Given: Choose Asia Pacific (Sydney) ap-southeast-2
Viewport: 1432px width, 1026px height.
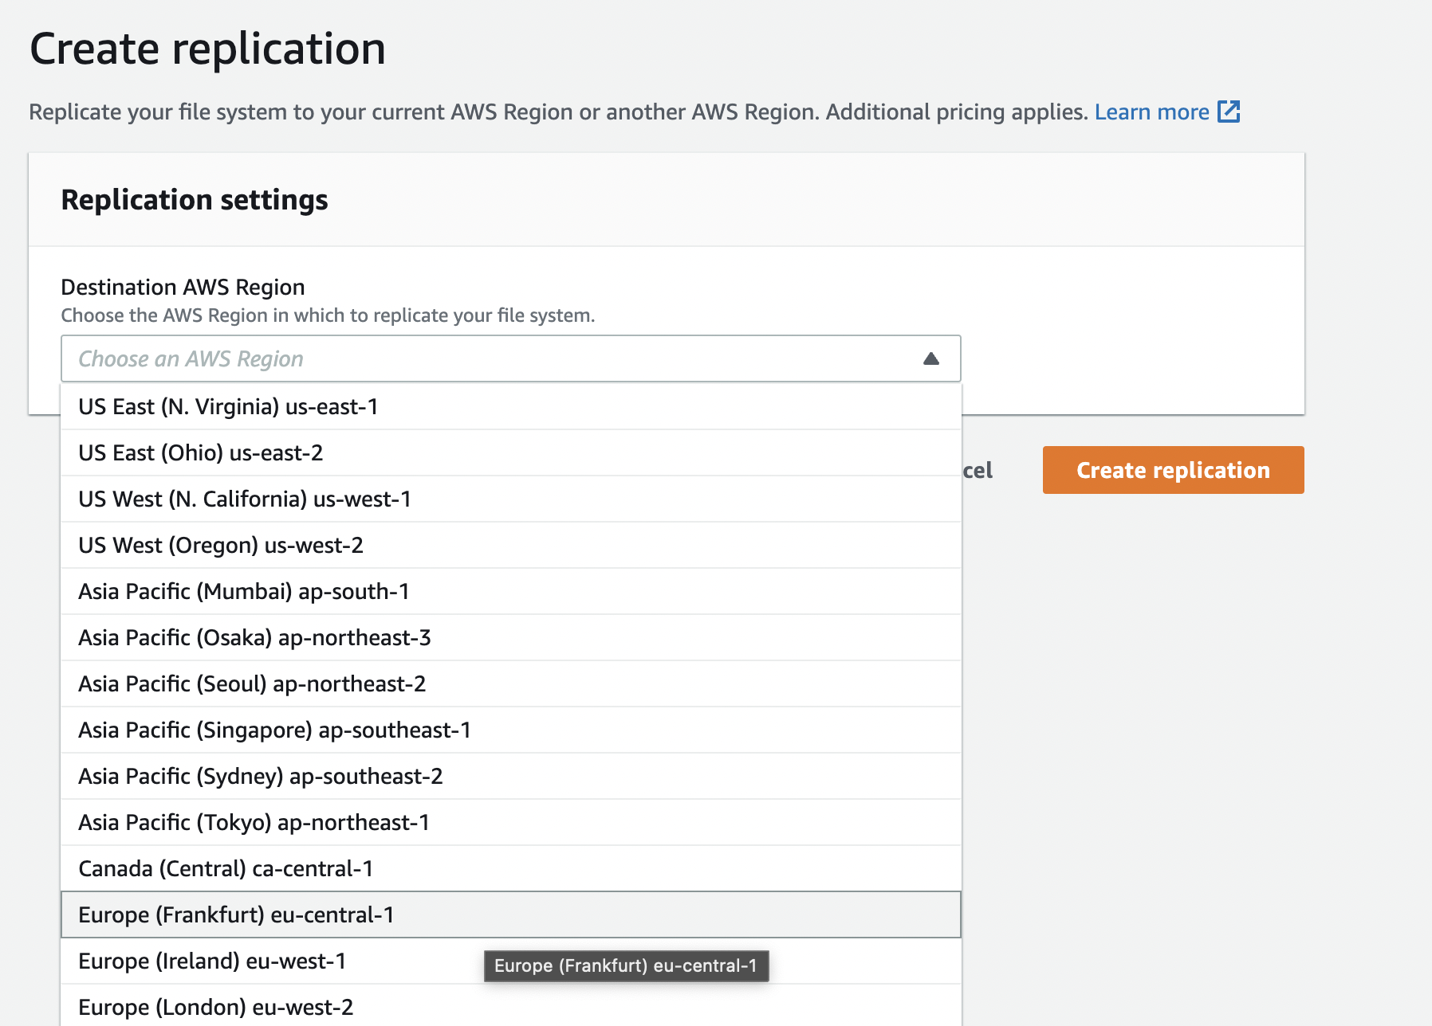Looking at the screenshot, I should pyautogui.click(x=511, y=777).
